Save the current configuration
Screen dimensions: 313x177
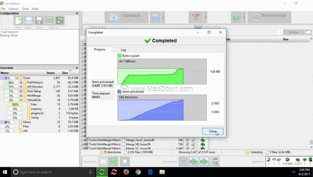click(x=39, y=21)
